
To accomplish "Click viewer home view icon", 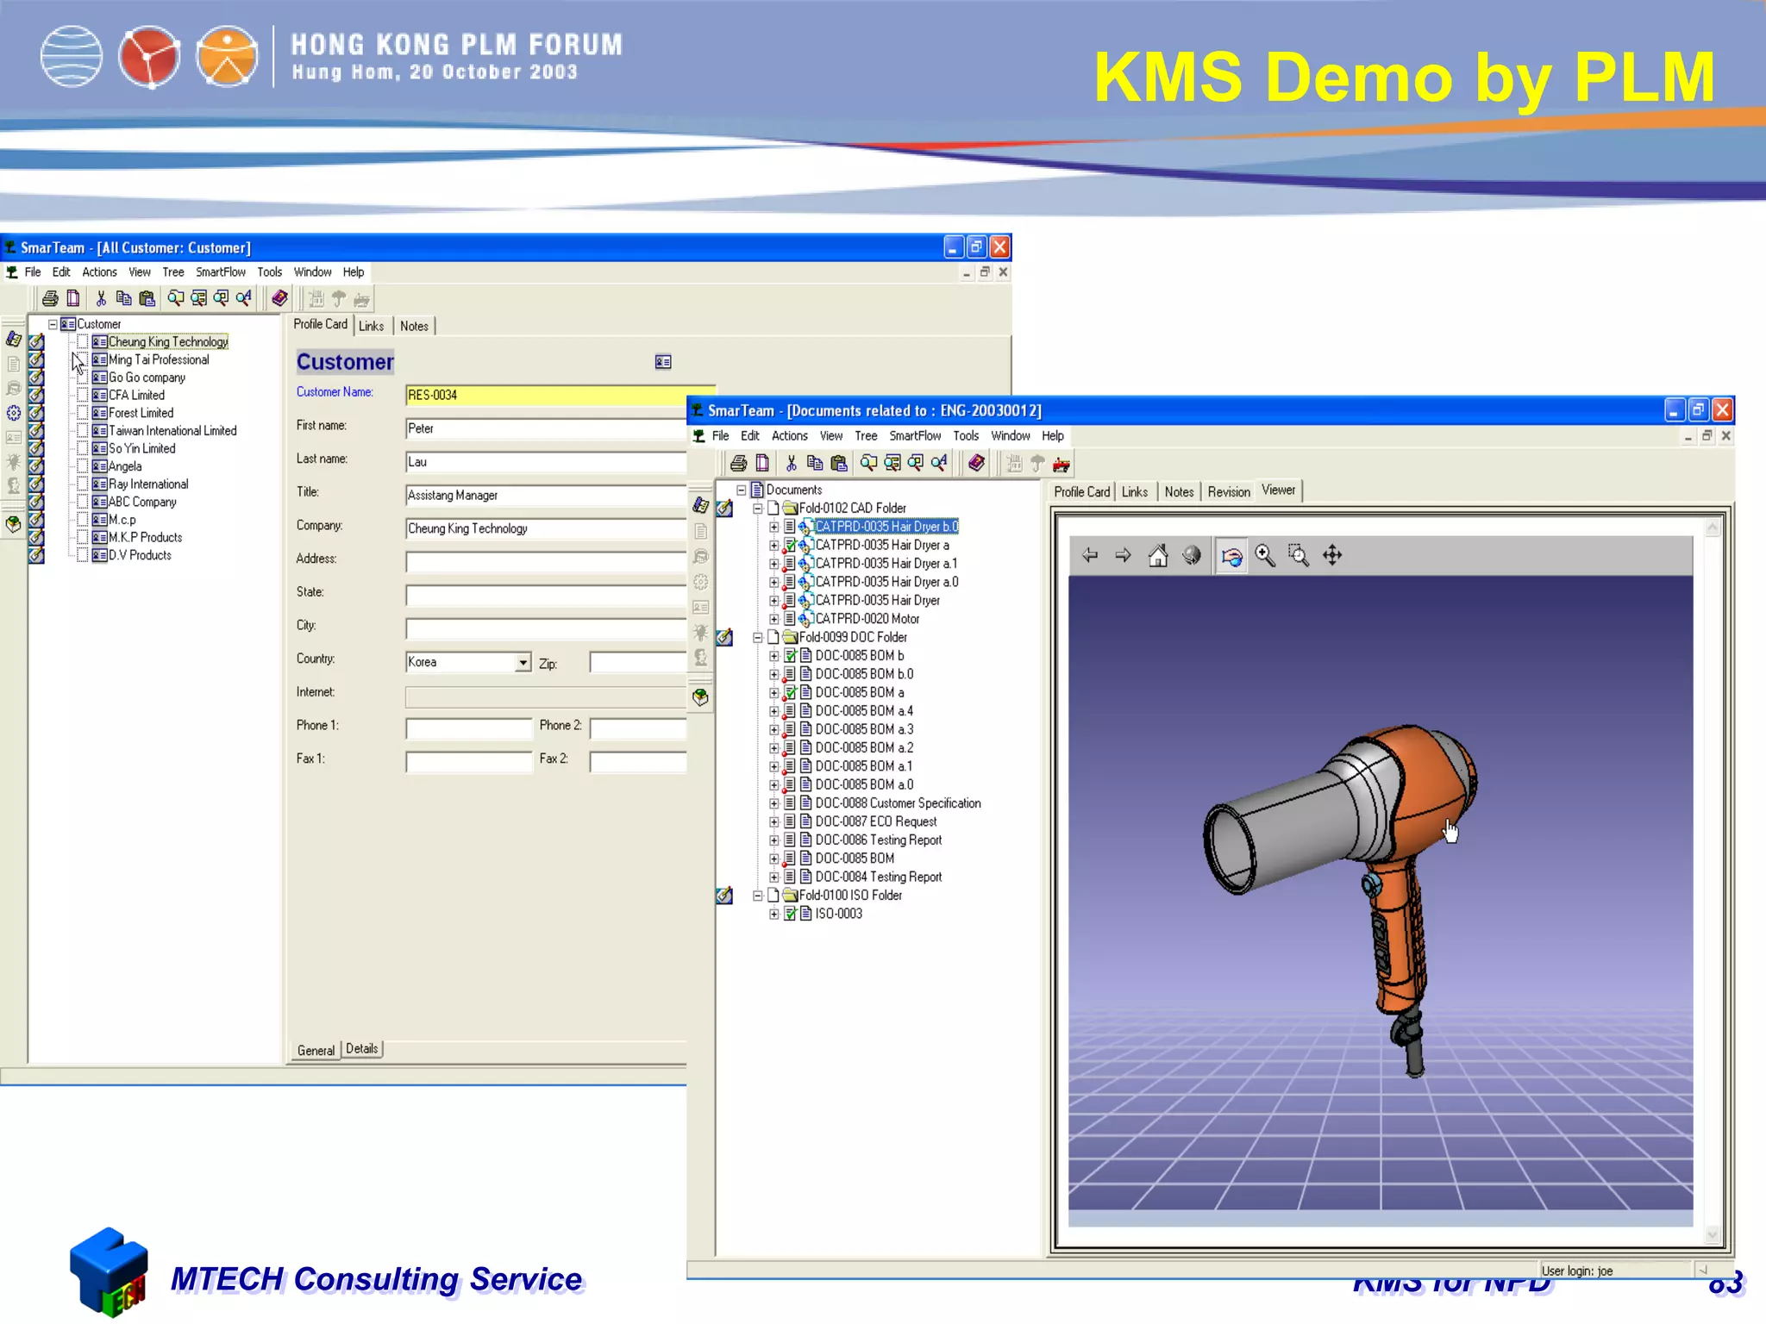I will 1157,556.
